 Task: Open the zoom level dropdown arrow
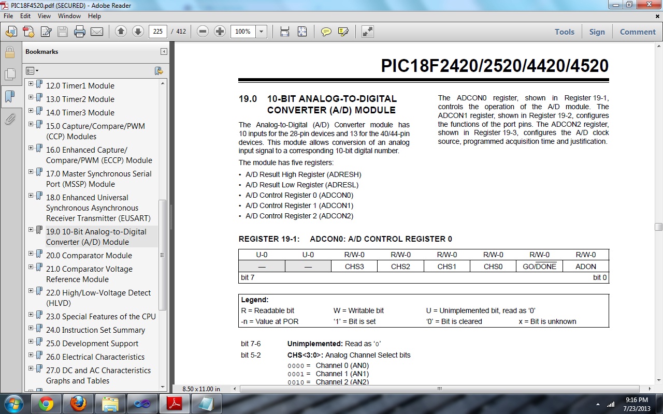coord(261,32)
